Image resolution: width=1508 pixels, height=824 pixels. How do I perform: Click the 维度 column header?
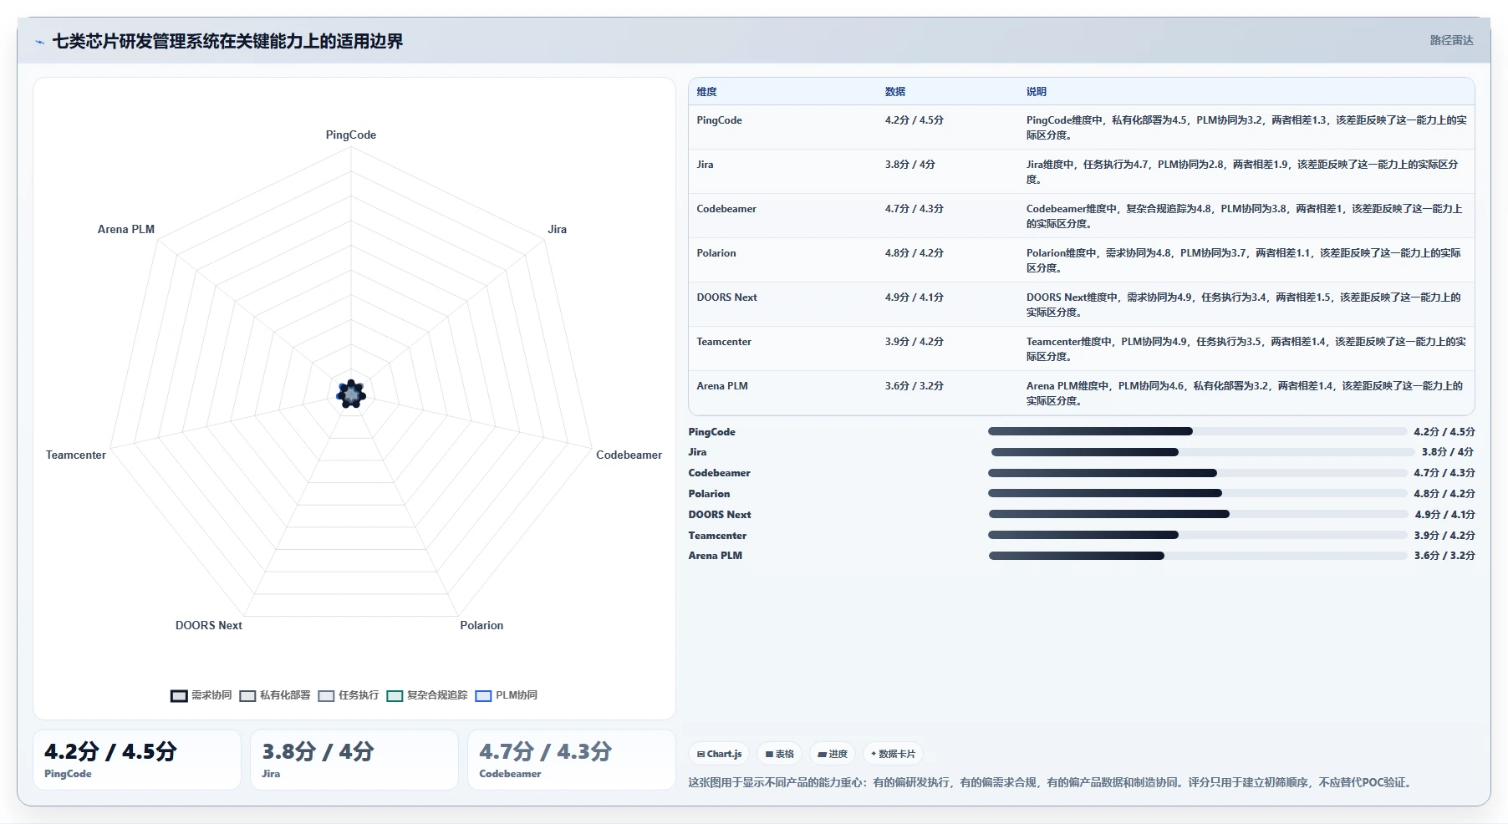pos(707,92)
